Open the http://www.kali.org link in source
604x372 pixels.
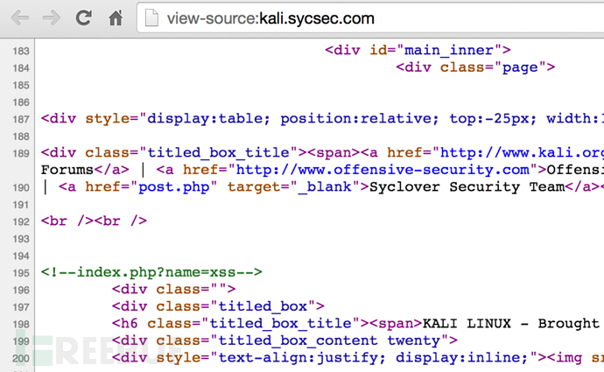[x=522, y=153]
